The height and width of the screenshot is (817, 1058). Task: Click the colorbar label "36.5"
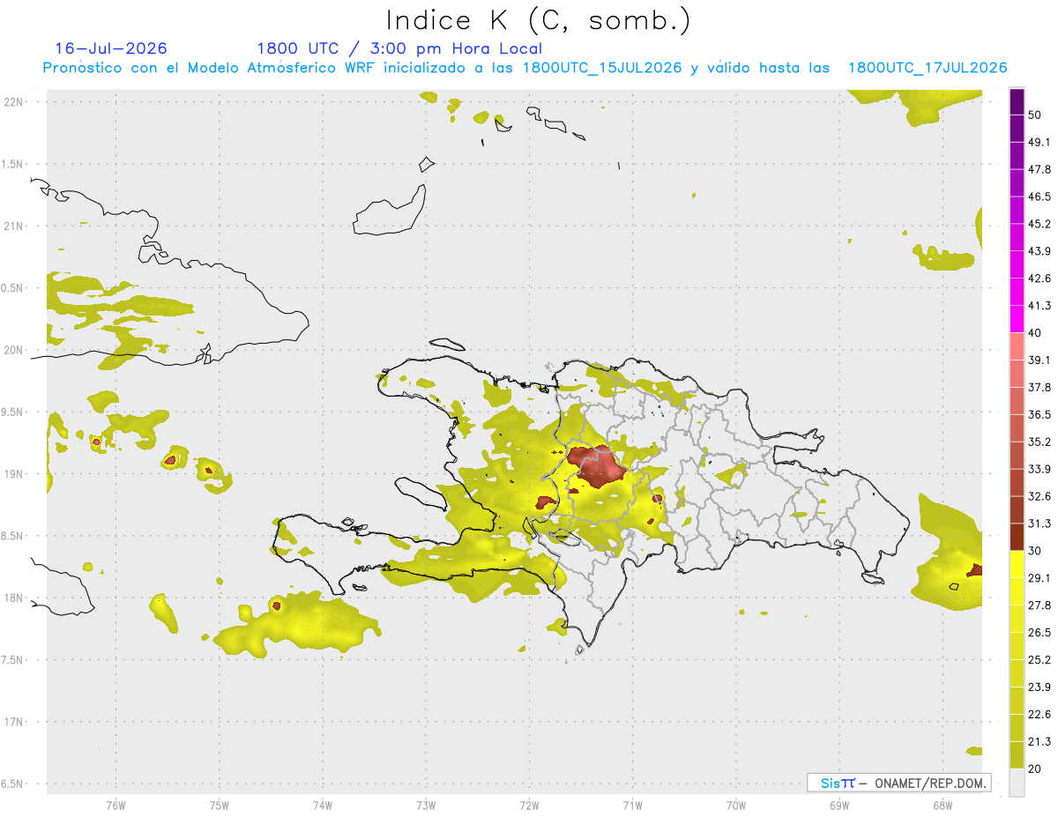click(1039, 415)
